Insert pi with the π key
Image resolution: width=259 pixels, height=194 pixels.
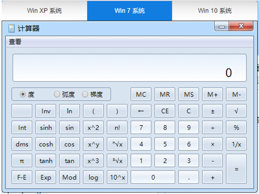[22, 160]
